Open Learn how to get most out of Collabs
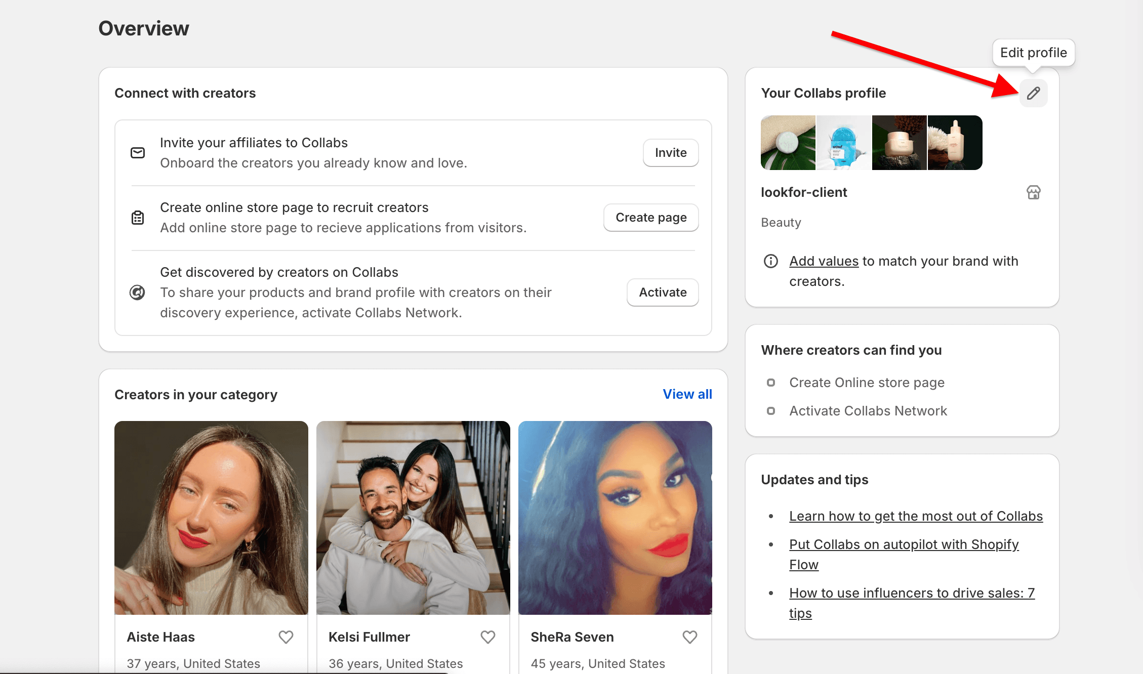This screenshot has height=674, width=1143. pyautogui.click(x=915, y=516)
